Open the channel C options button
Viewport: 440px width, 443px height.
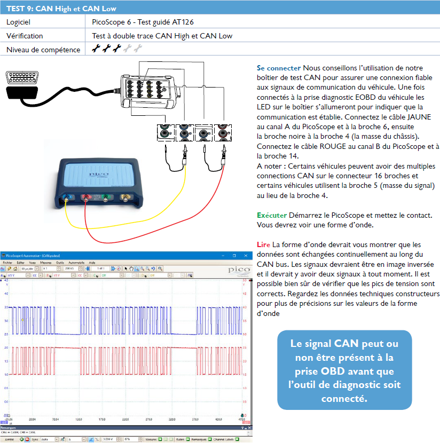(x=96, y=275)
